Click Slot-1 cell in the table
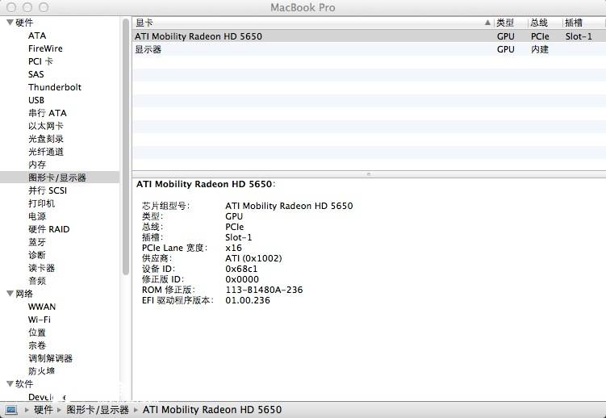Image resolution: width=606 pixels, height=418 pixels. pyautogui.click(x=579, y=36)
